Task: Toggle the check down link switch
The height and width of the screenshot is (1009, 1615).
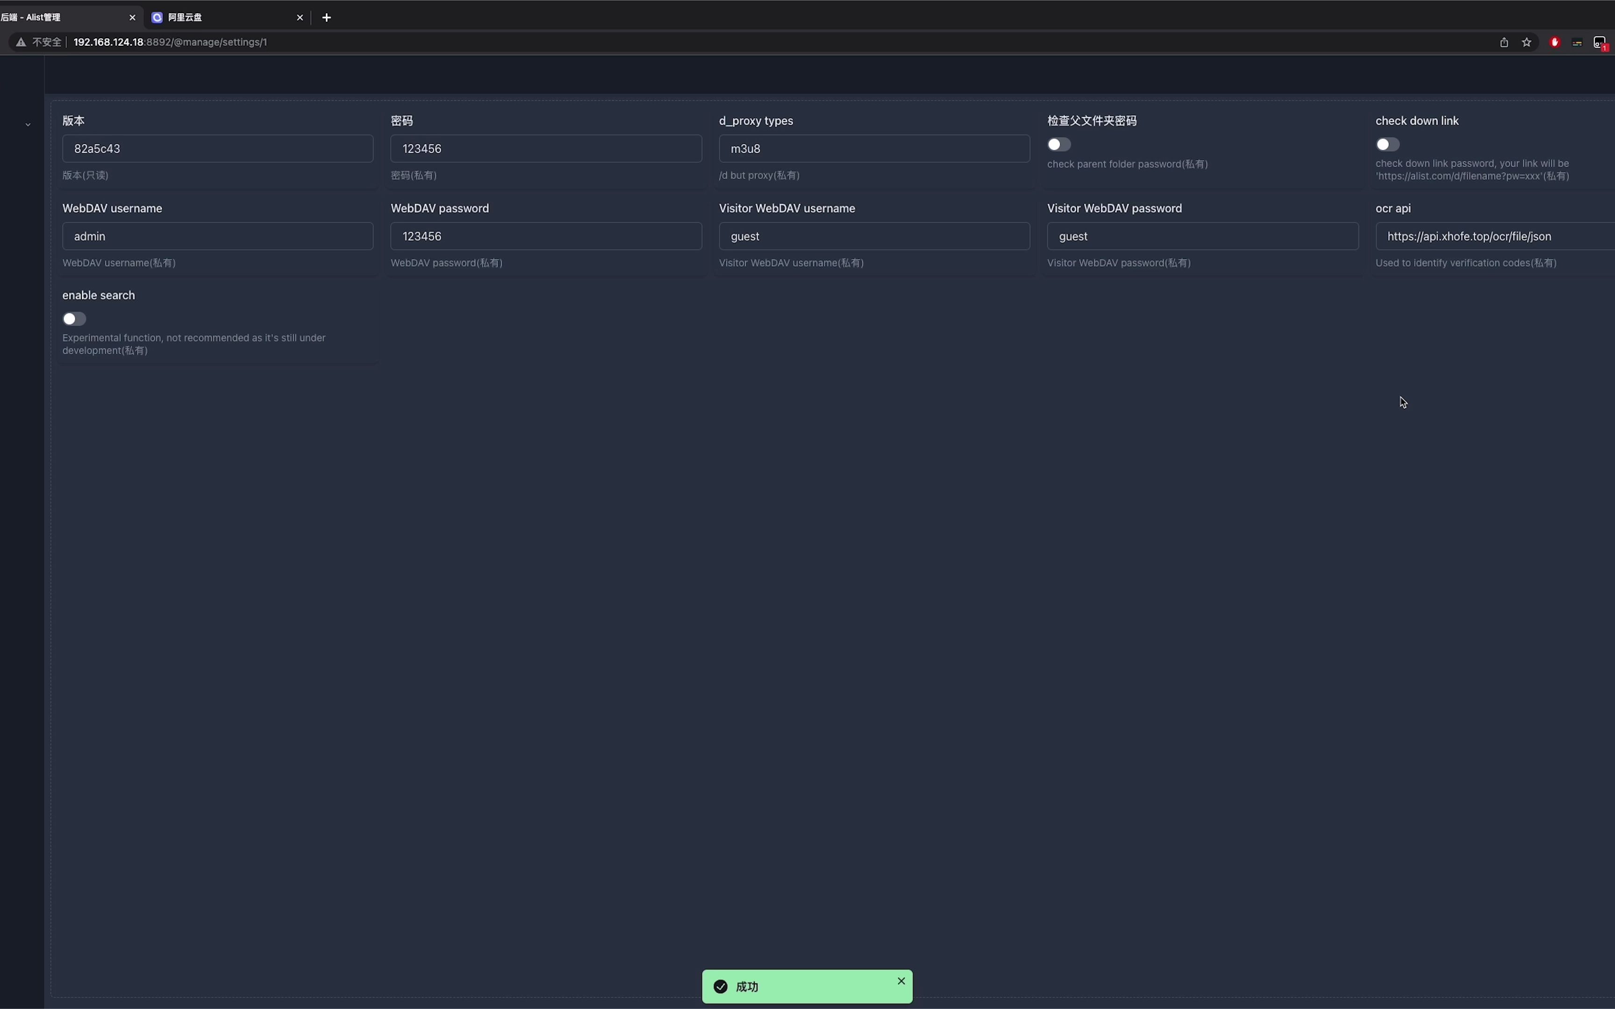Action: point(1387,144)
